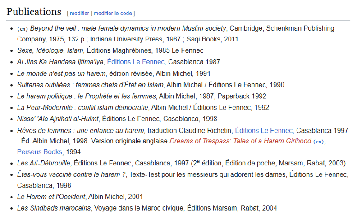Click the Publications section heading
Viewport: 357px width, 220px height.
pyautogui.click(x=34, y=12)
